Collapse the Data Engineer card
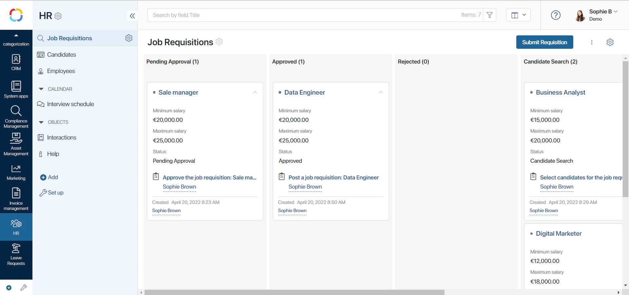Image resolution: width=629 pixels, height=295 pixels. (x=381, y=92)
